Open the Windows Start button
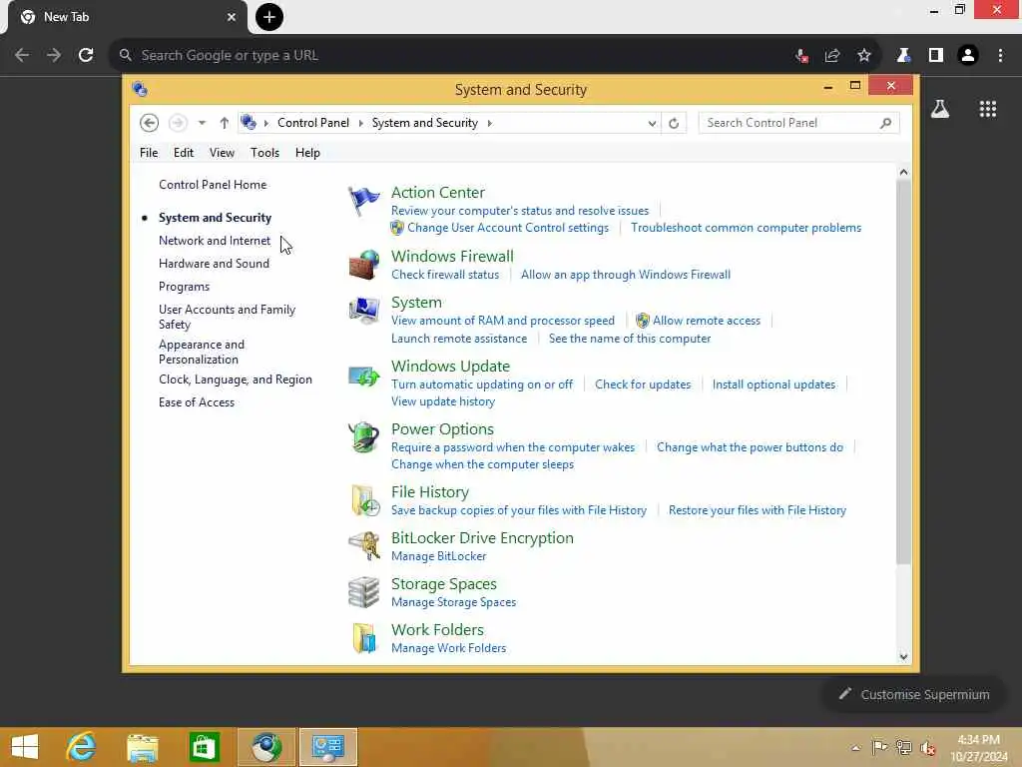This screenshot has width=1022, height=767. [25, 747]
